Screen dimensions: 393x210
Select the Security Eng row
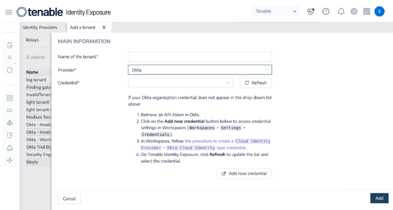(x=38, y=154)
